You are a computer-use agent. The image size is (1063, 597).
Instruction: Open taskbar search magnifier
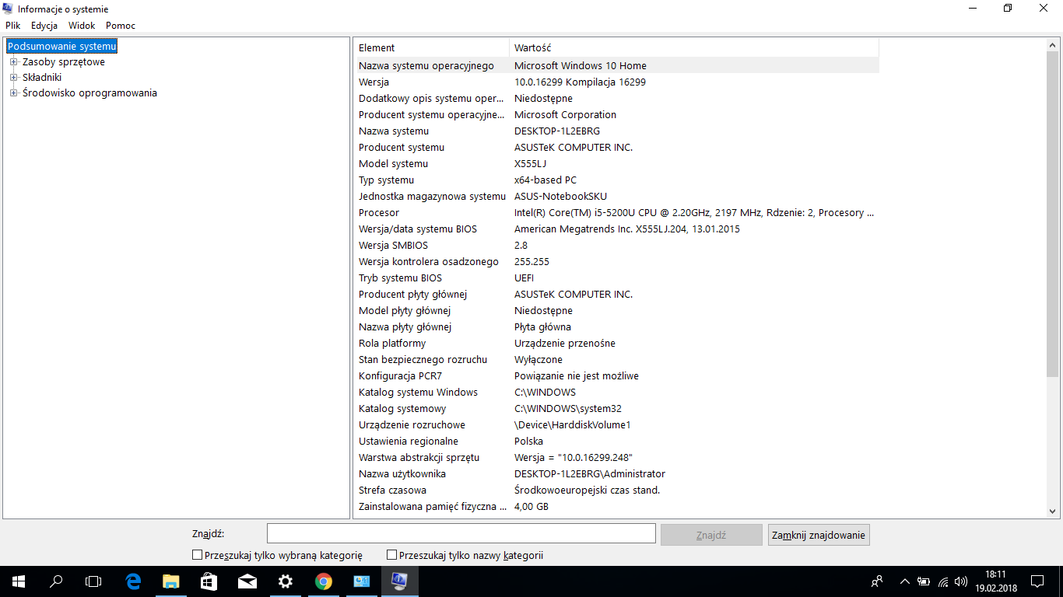56,581
